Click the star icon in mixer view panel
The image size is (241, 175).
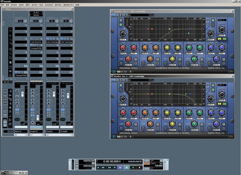10,62
